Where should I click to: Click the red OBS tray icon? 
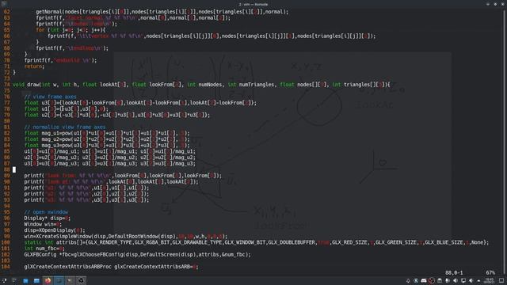click(432, 281)
